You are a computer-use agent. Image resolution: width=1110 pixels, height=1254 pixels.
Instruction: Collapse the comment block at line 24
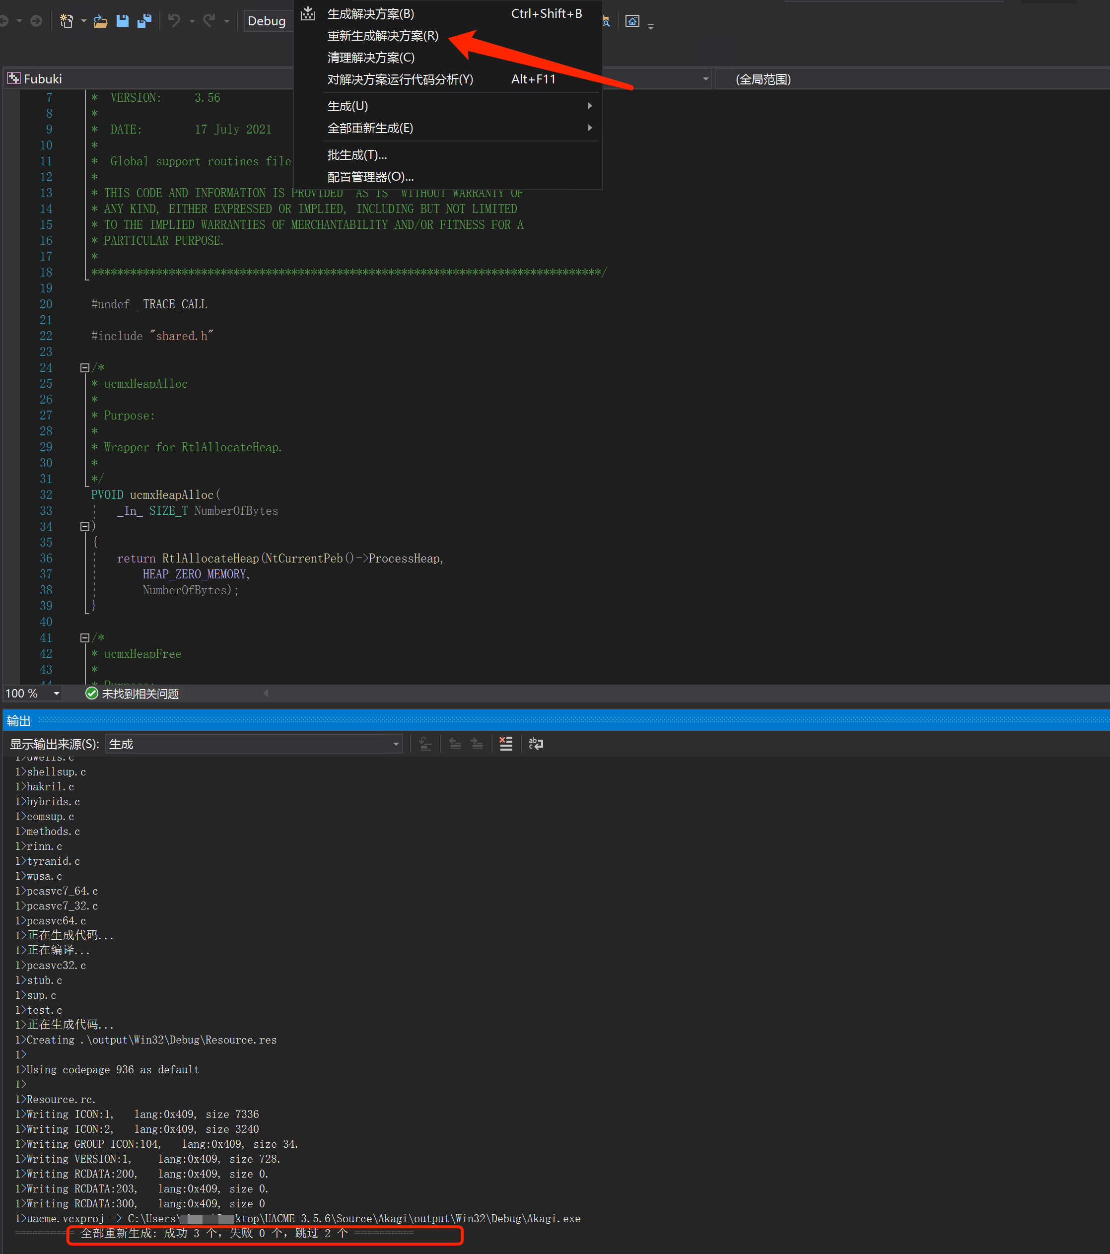pos(85,368)
